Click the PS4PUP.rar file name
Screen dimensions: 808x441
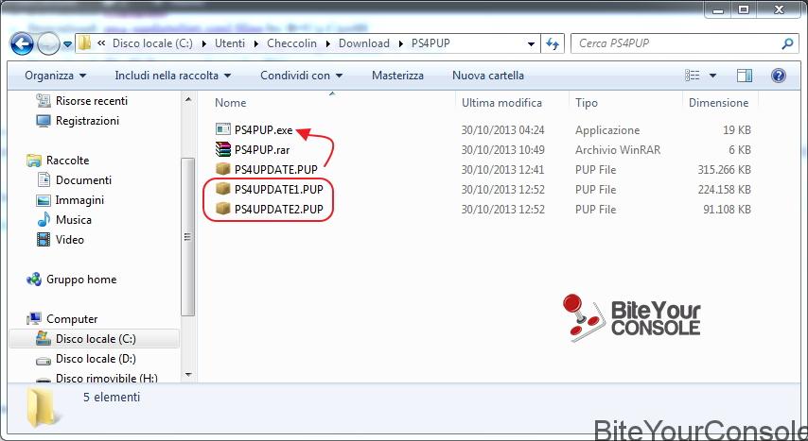(x=262, y=150)
